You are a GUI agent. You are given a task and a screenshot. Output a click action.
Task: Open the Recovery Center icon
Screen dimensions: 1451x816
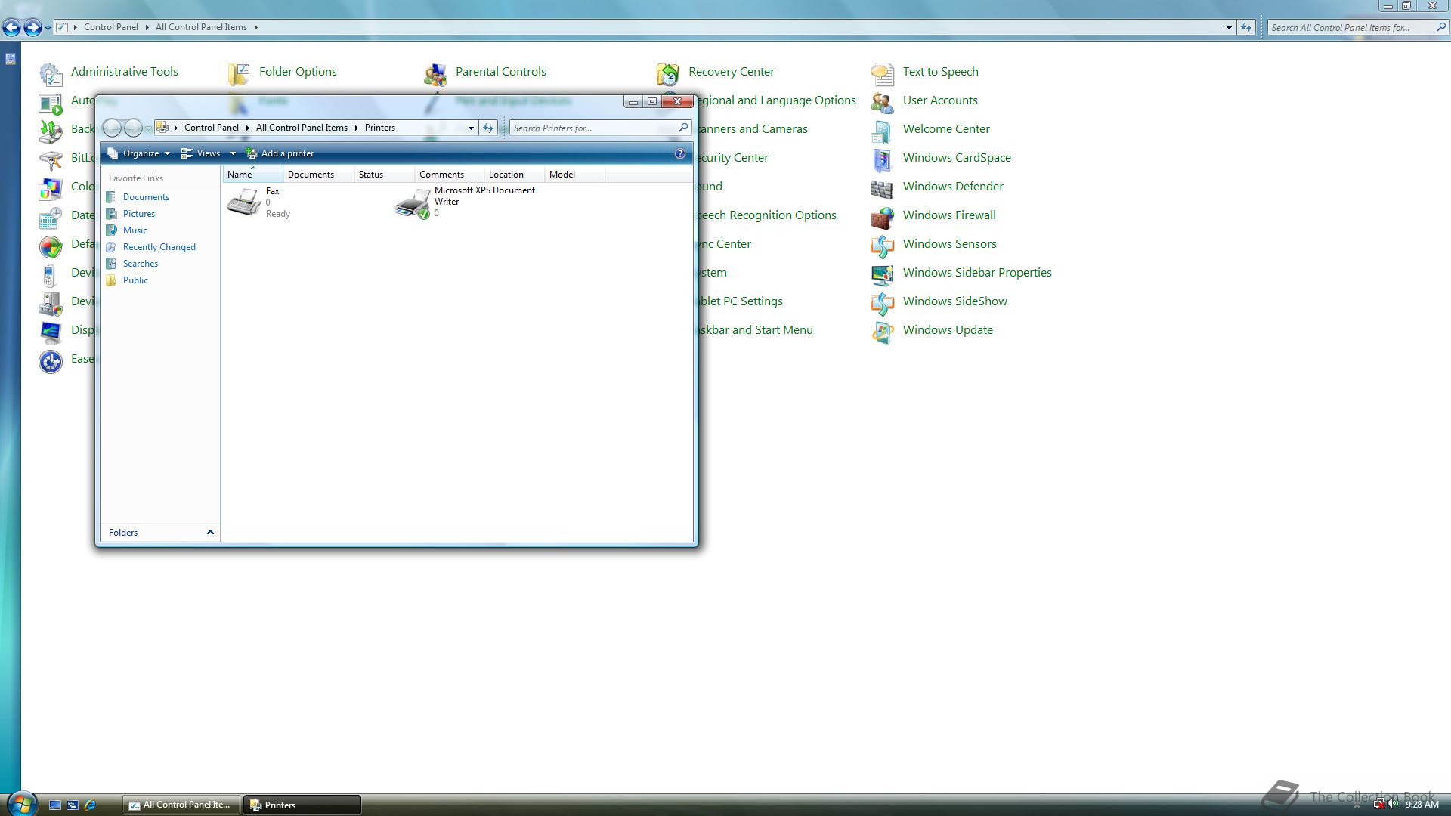point(668,73)
